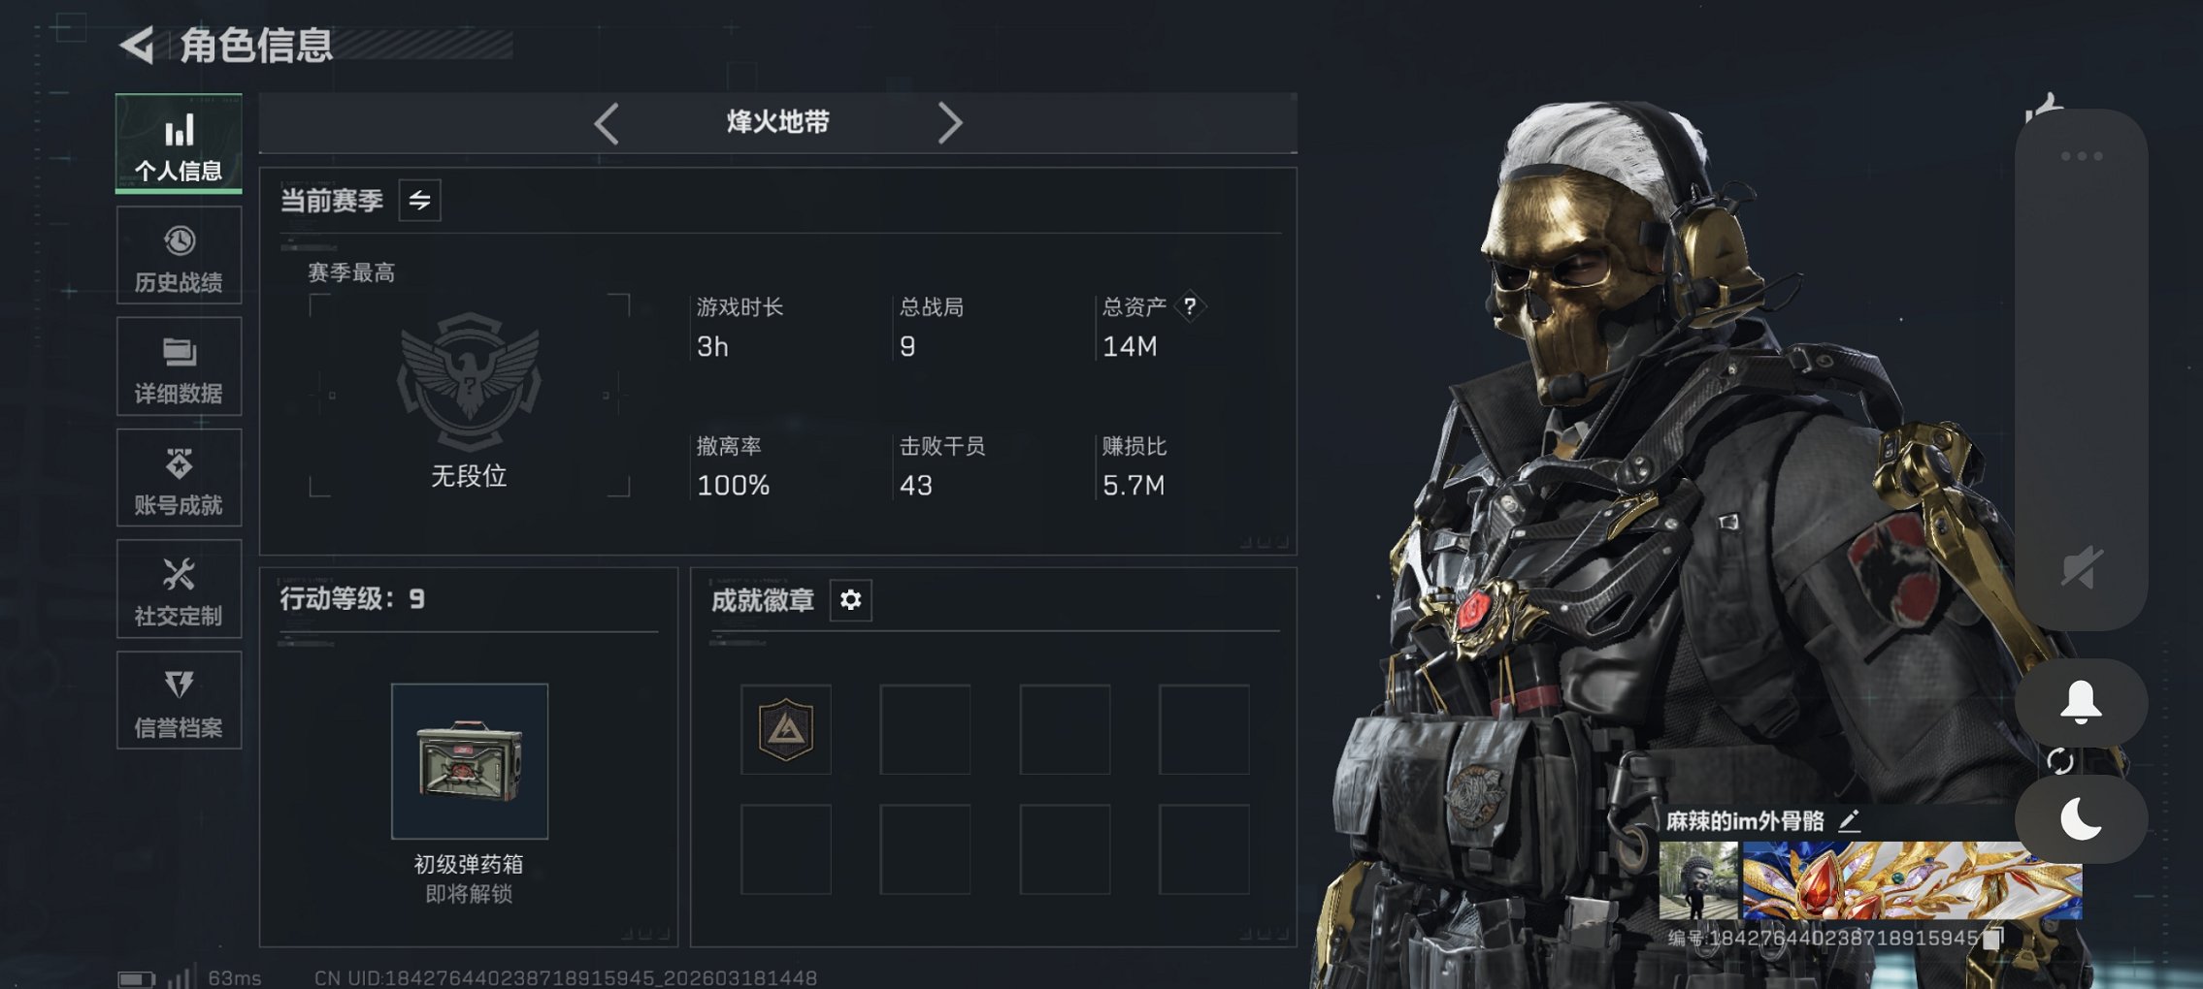This screenshot has height=989, width=2203.
Task: Click the 初级弹药箱 reward box
Action: coord(470,761)
